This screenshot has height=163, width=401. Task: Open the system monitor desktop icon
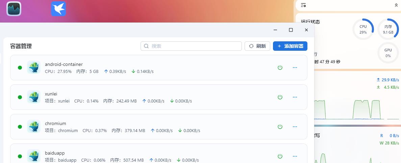pos(14,9)
